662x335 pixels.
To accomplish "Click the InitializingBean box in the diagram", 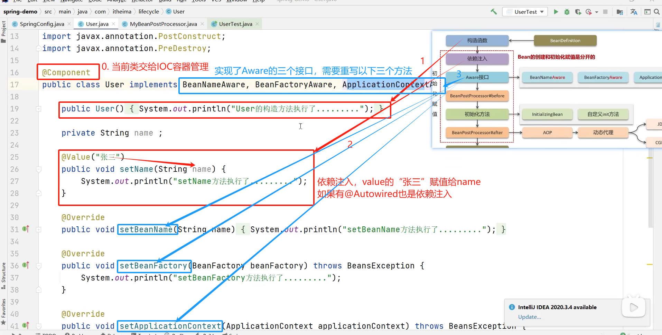I will [x=547, y=114].
